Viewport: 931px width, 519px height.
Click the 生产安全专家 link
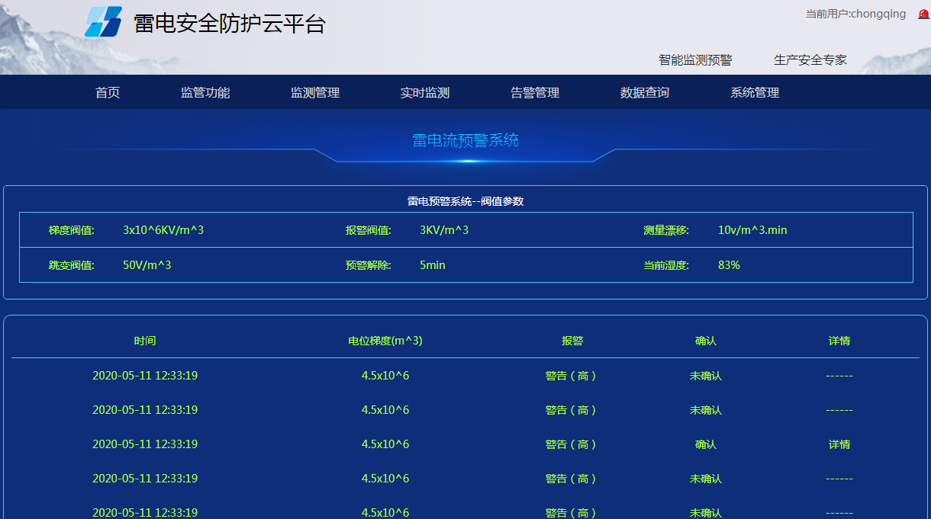pyautogui.click(x=810, y=60)
